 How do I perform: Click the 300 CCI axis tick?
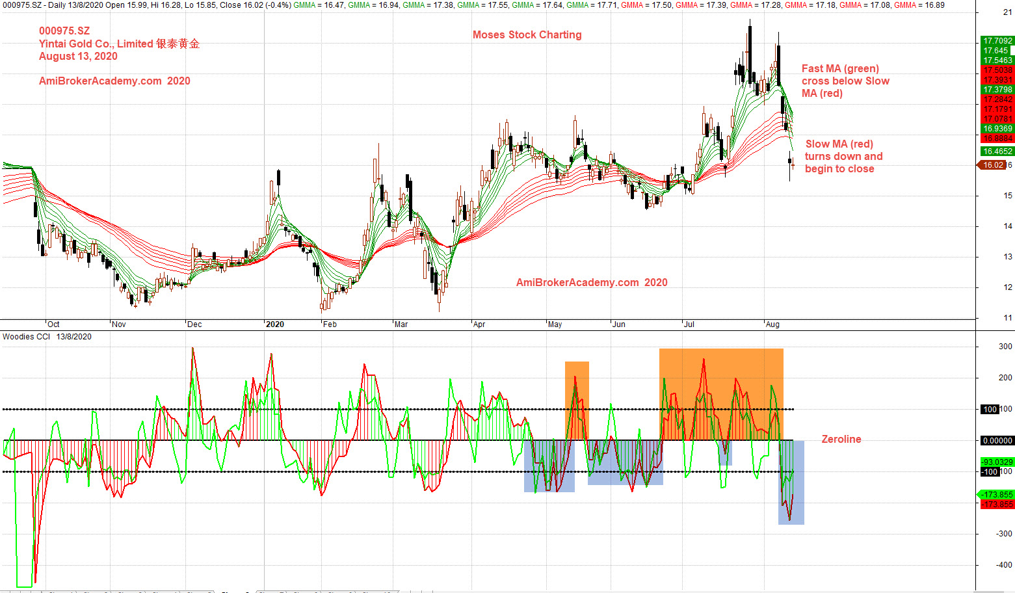[x=1006, y=347]
